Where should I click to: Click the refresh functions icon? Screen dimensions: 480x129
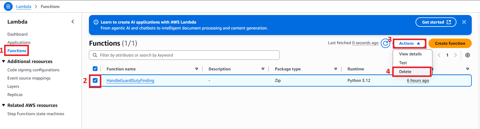385,43
